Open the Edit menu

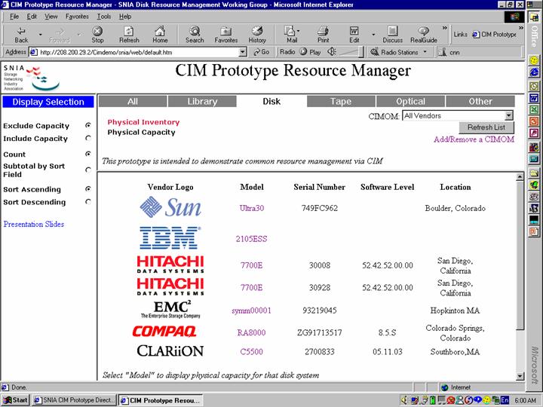coord(32,17)
